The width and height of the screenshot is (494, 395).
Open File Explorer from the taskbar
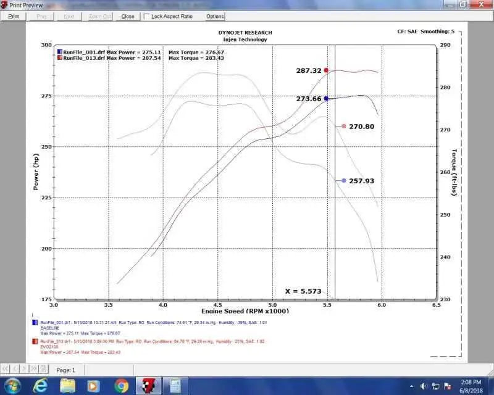67,386
